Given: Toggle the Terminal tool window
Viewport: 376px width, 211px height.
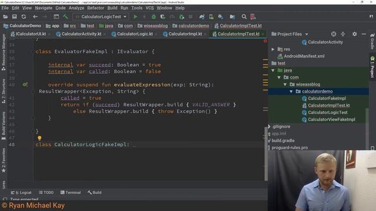Looking at the screenshot, I should (x=70, y=193).
